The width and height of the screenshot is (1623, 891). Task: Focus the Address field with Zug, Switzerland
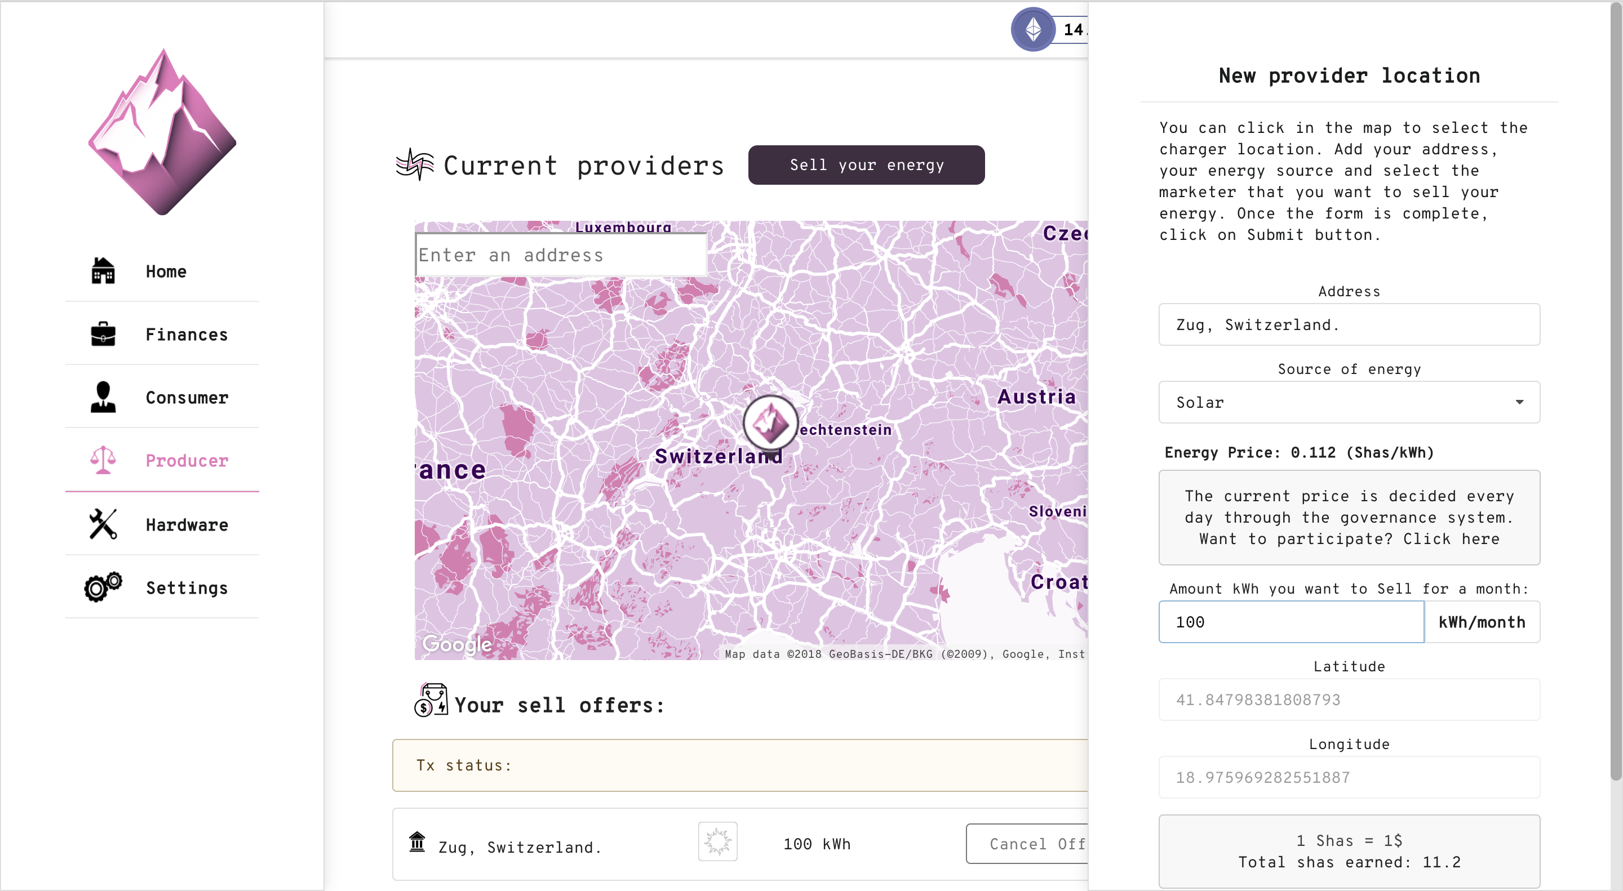[1349, 324]
